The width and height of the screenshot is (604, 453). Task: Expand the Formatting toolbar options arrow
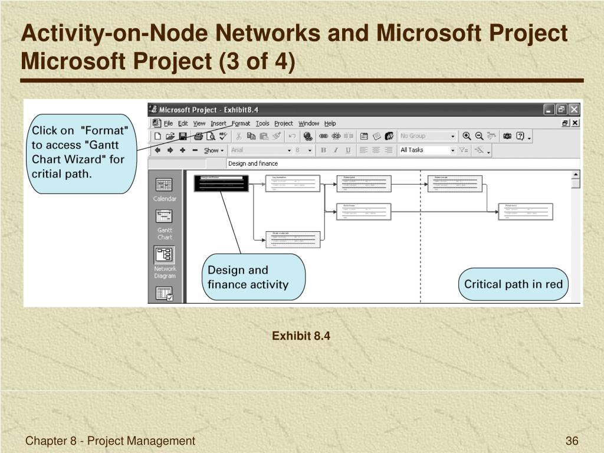489,152
